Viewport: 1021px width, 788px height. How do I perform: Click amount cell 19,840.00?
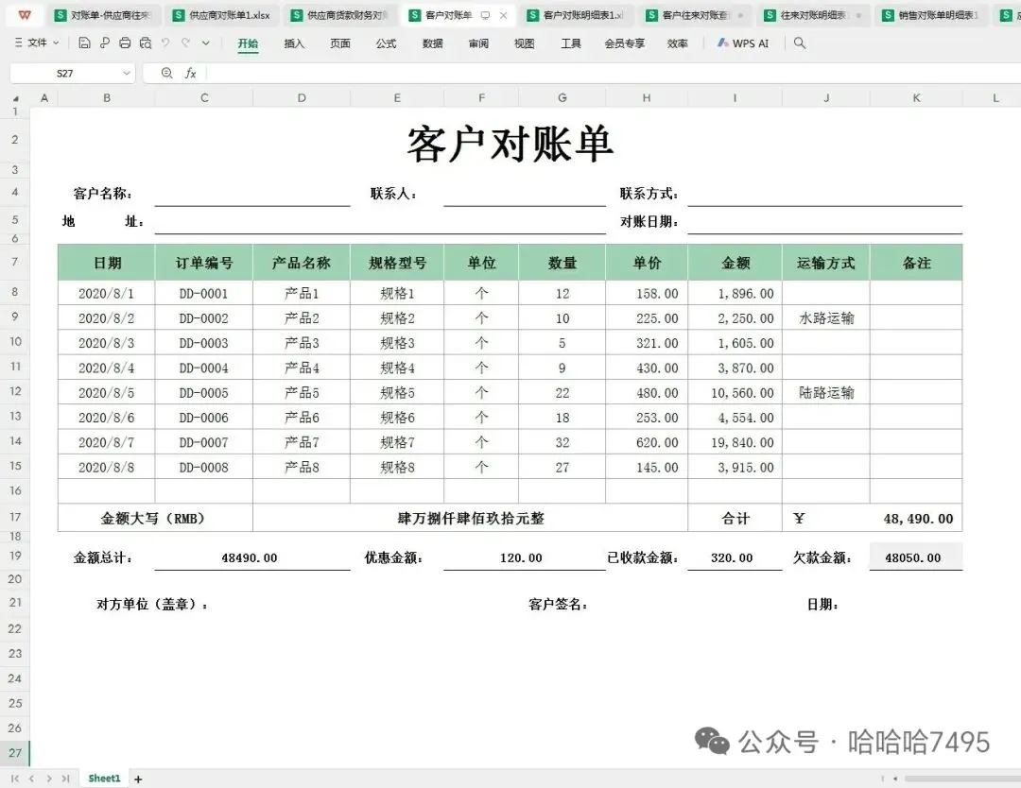pyautogui.click(x=735, y=442)
